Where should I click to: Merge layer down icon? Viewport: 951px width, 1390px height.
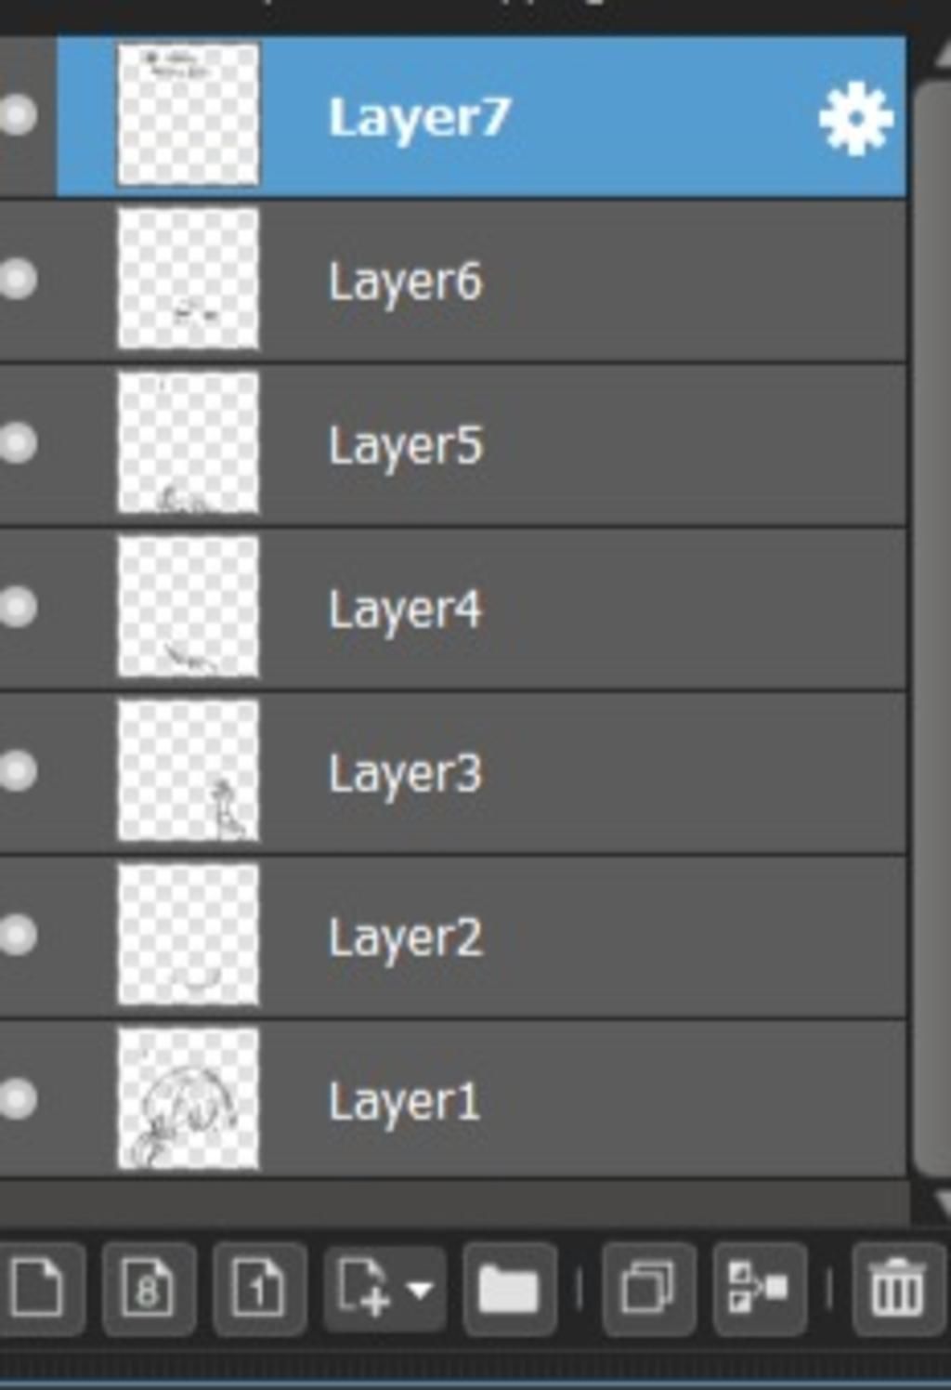pos(759,1288)
